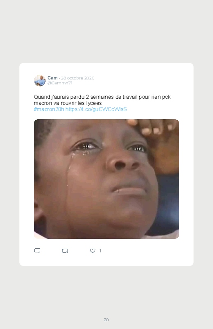The width and height of the screenshot is (213, 329).
Task: Like the tweet with the heart icon
Action: coord(93,251)
